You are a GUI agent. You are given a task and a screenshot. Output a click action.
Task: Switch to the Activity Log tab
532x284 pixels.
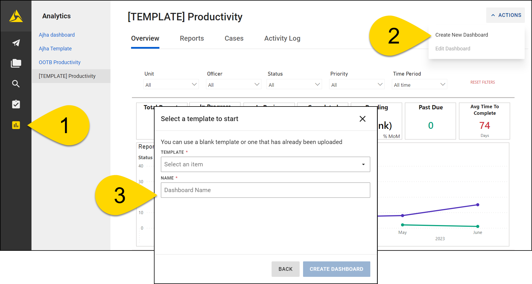[x=282, y=38]
